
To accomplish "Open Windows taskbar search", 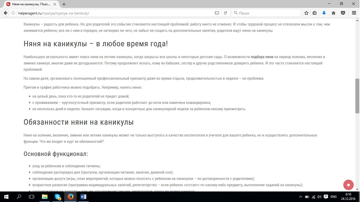I will pos(19,196).
